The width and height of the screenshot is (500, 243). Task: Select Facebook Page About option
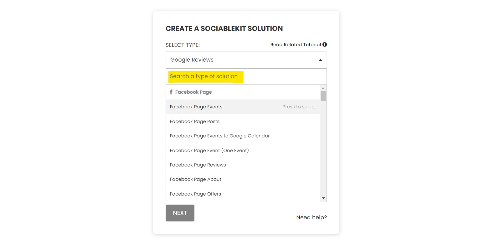(243, 179)
